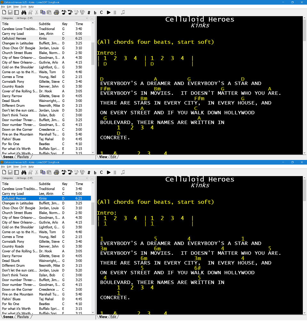Click the lyrics scrollbar thumb in bottom window
307x322 pixels.
pos(304,190)
